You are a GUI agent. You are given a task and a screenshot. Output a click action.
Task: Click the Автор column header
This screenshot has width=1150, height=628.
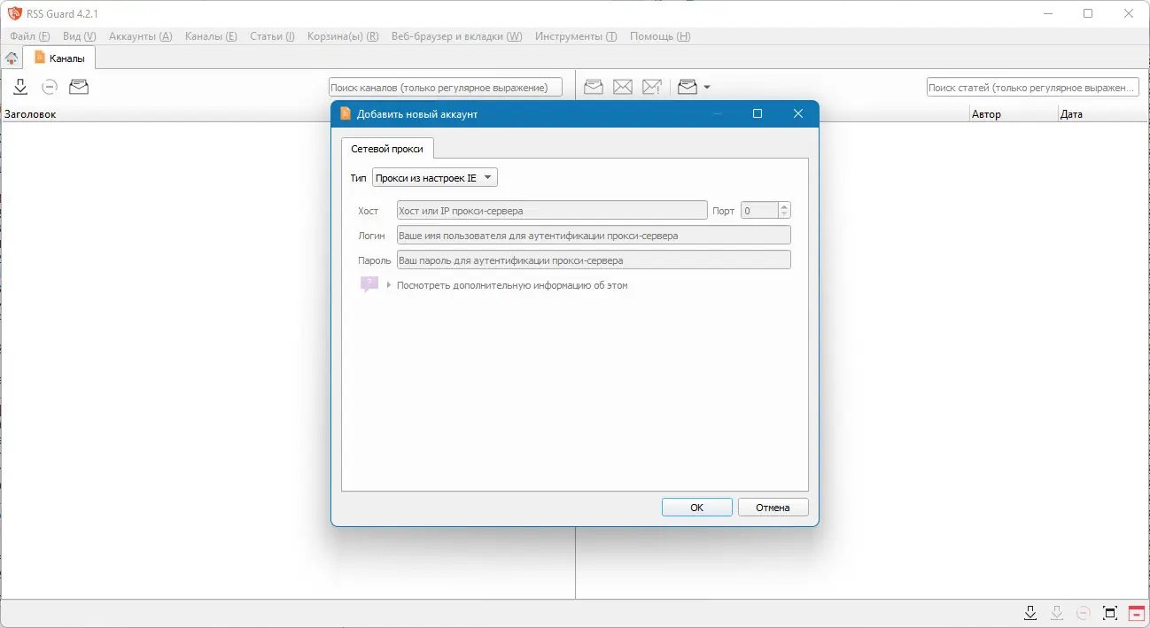1013,114
